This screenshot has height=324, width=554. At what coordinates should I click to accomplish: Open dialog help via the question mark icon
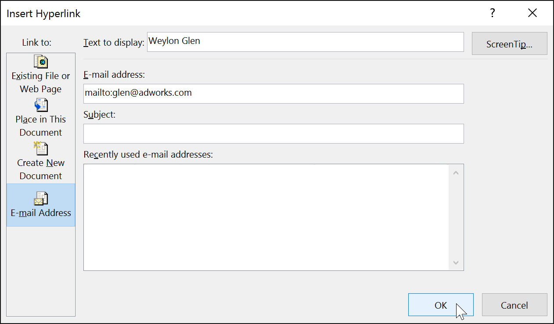tap(492, 13)
